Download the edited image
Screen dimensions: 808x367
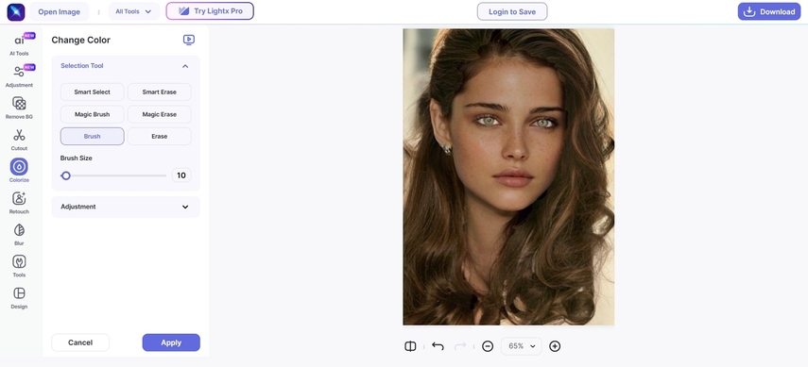(x=769, y=11)
